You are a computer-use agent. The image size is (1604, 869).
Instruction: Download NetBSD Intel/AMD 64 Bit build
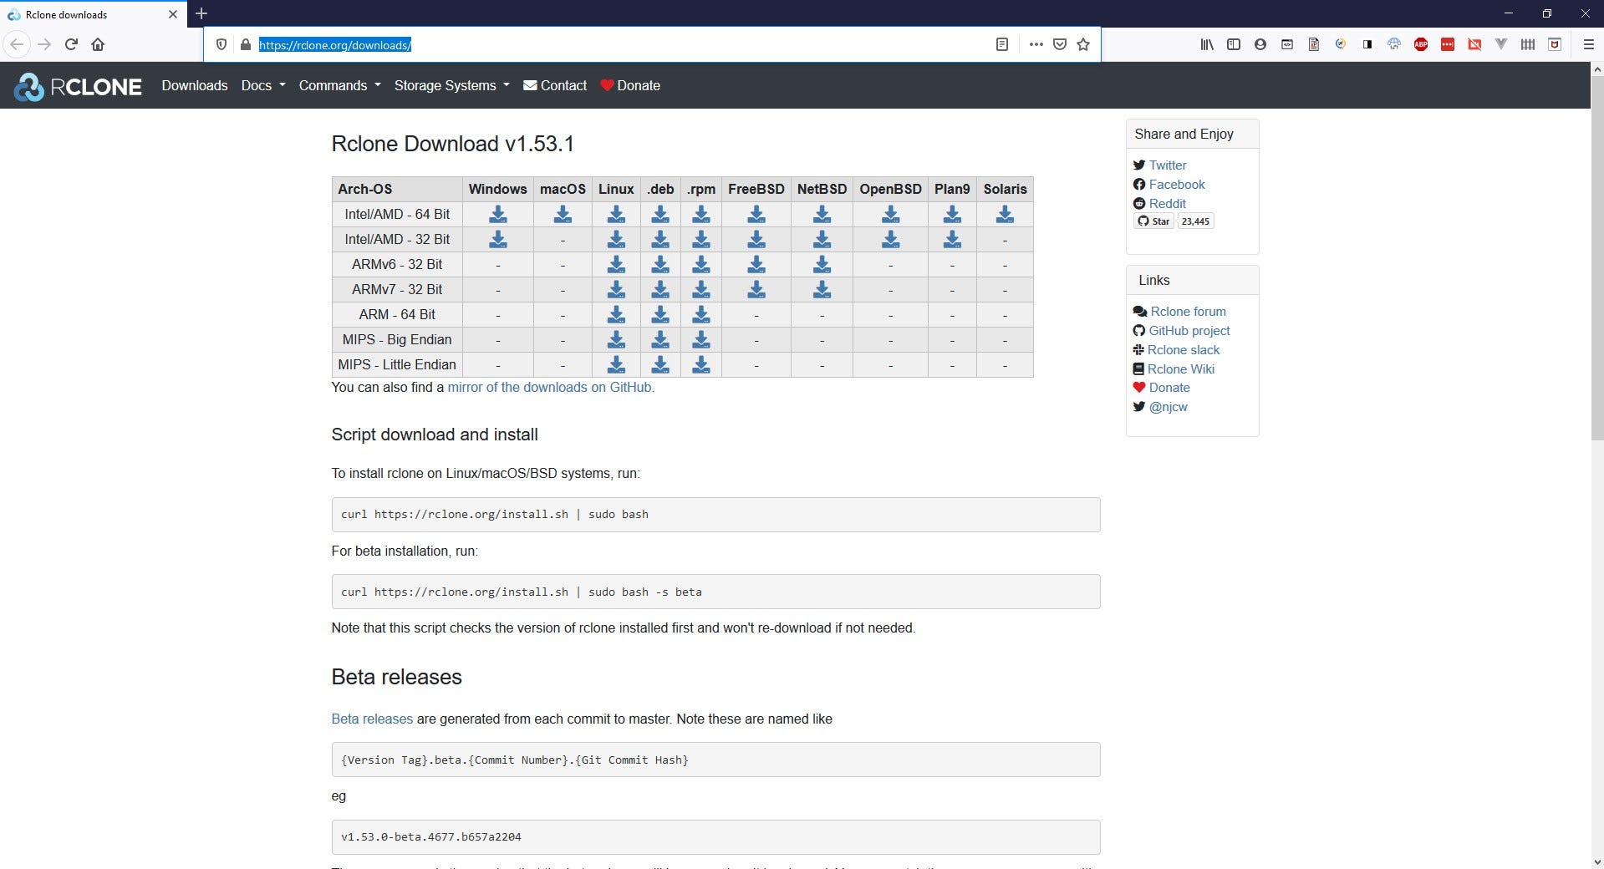click(x=822, y=214)
